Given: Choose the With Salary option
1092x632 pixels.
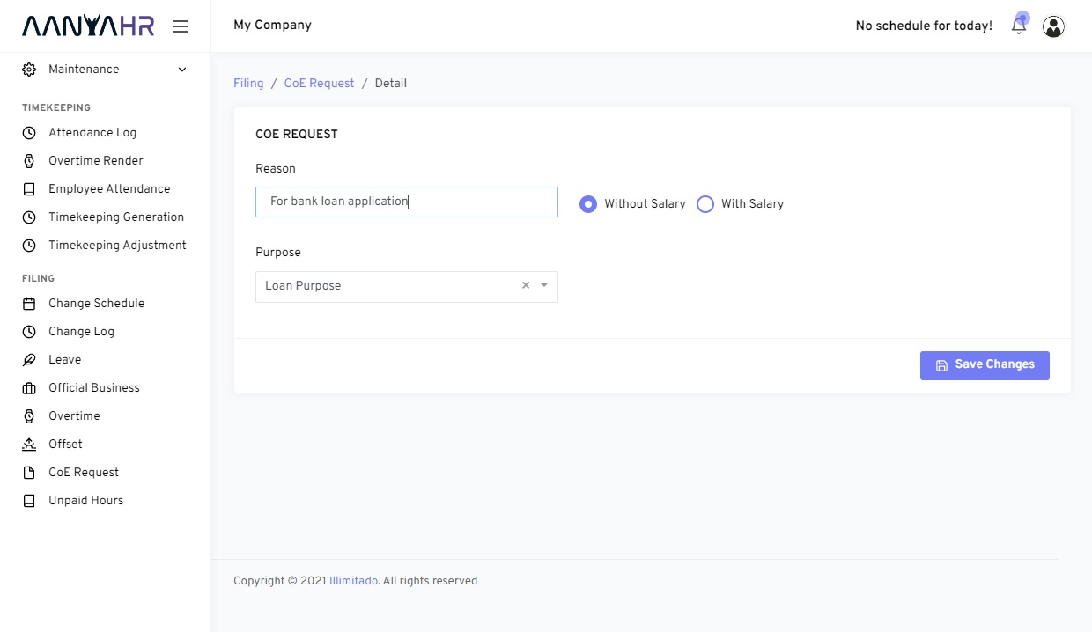Looking at the screenshot, I should pos(705,203).
